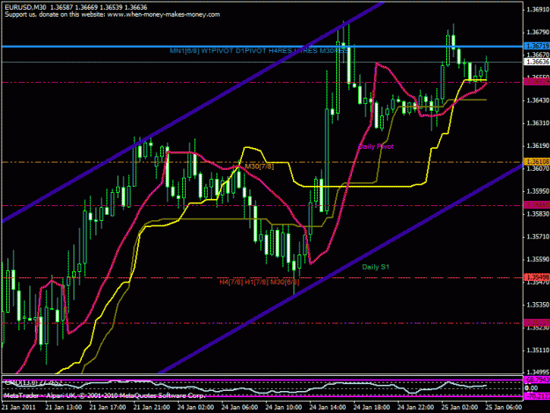This screenshot has height=413, width=550.
Task: Click the magenta -70.2123 indicator level tag
Action: tap(537, 396)
